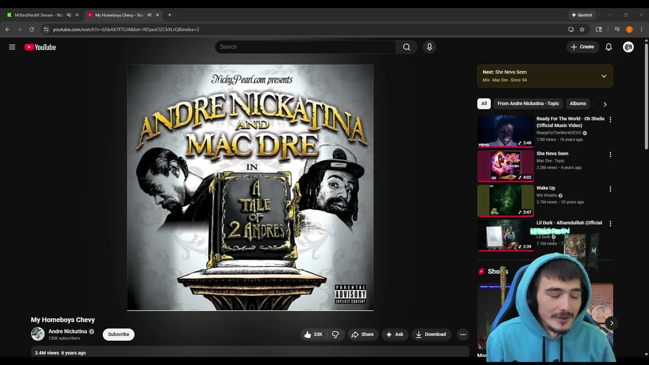Click the YouTube search field
The image size is (649, 365).
(x=305, y=47)
